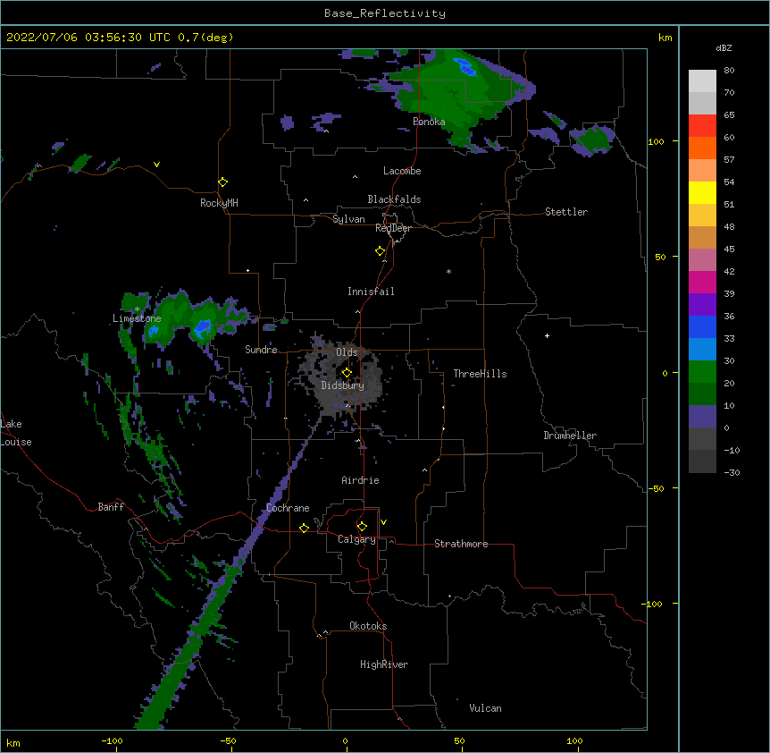770x753 pixels.
Task: Click the yellow station marker south of RedDeer
Action: (381, 251)
